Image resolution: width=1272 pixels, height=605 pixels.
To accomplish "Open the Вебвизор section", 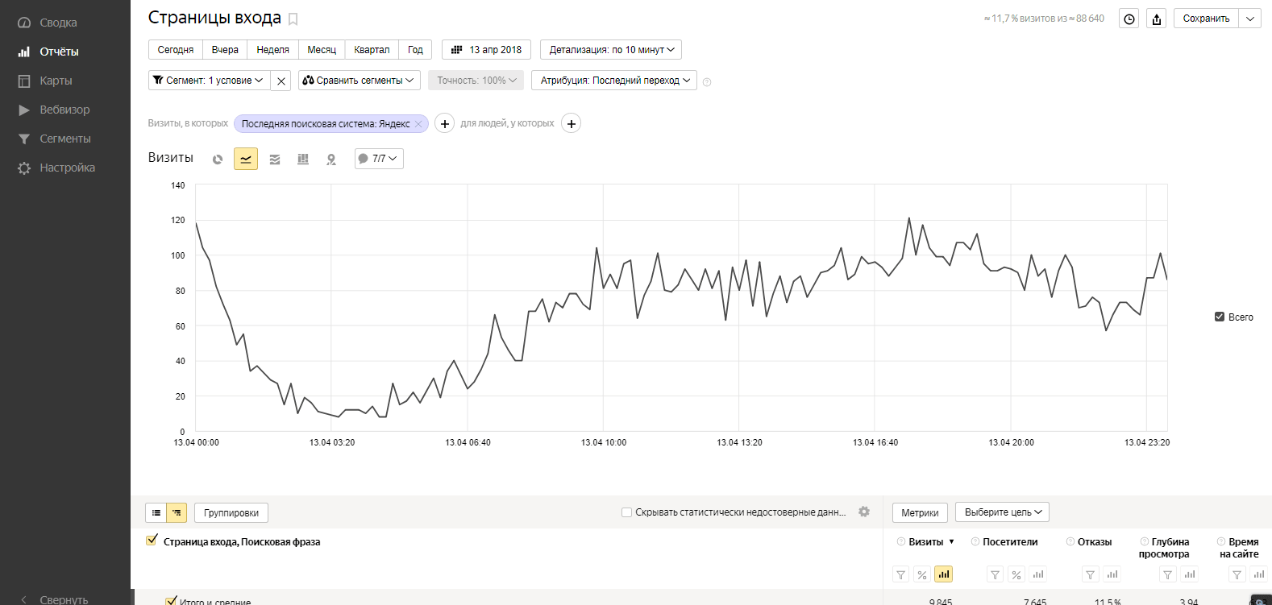I will 54,110.
